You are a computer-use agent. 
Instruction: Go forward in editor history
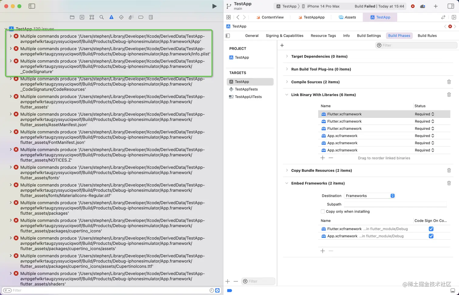244,17
